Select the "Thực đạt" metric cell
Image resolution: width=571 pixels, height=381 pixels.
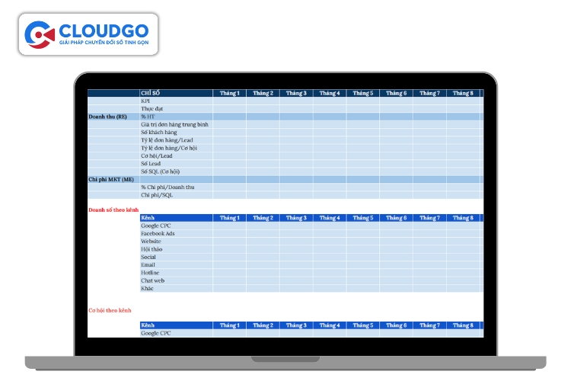pyautogui.click(x=151, y=109)
